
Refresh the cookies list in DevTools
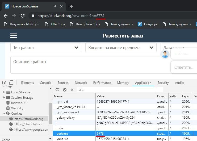[57, 90]
